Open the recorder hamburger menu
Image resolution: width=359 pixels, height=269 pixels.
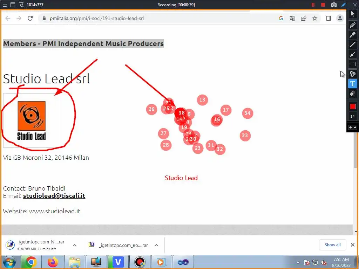[x=5, y=5]
